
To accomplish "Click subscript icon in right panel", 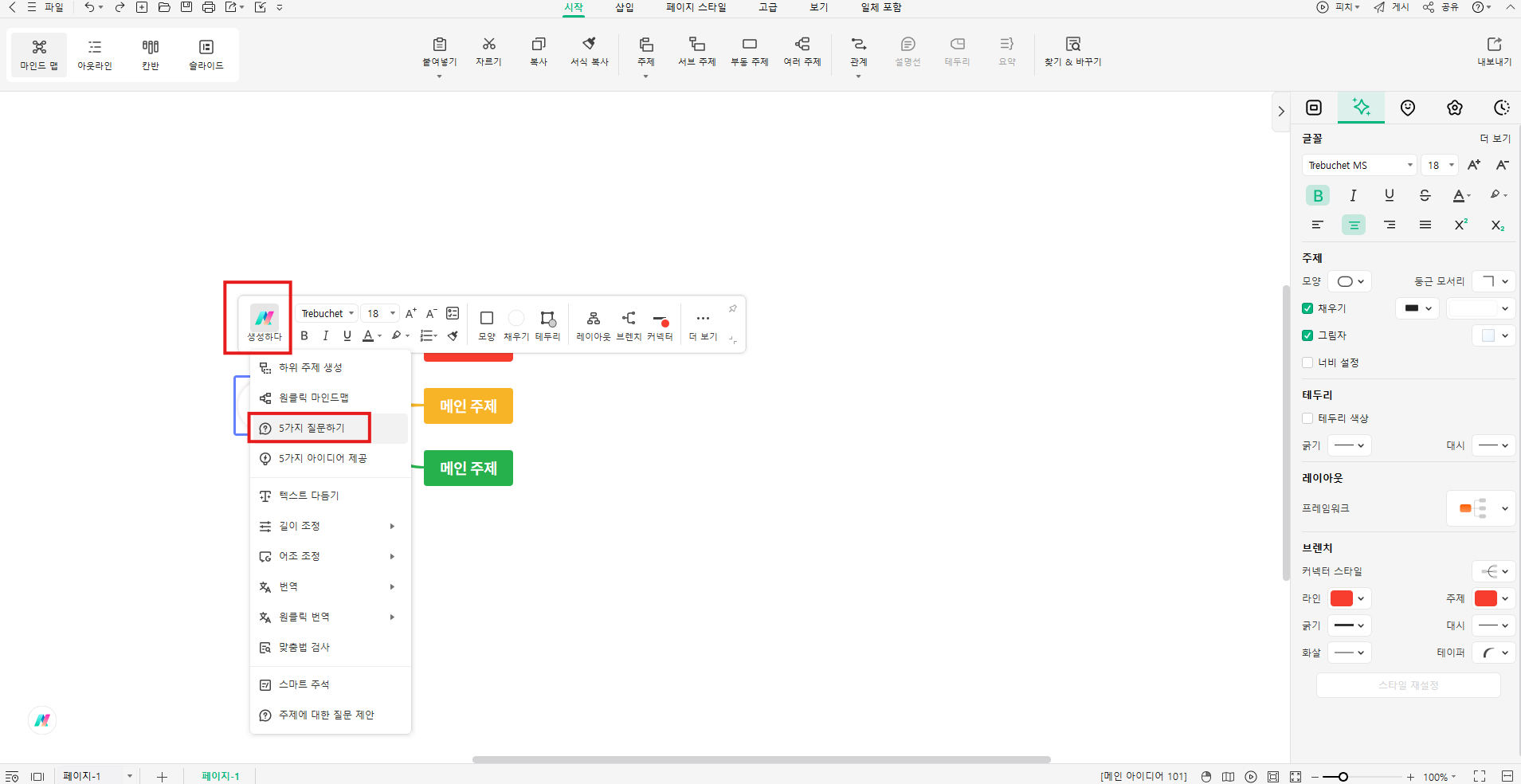I will [1497, 225].
